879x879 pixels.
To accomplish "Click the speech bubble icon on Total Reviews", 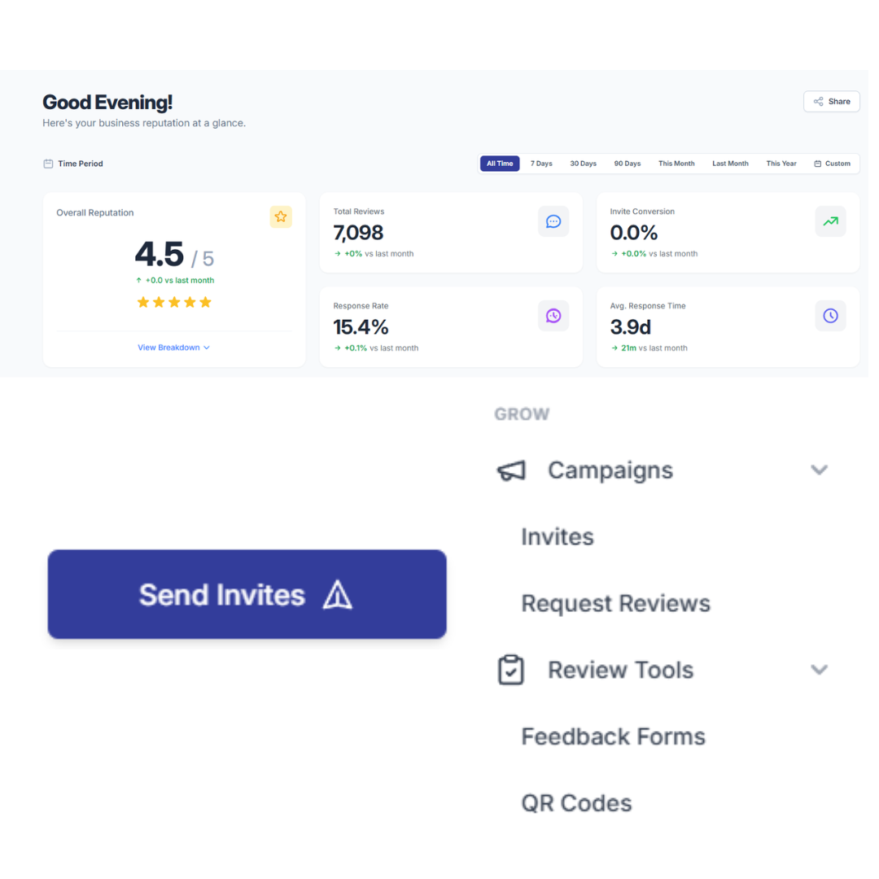I will coord(553,221).
